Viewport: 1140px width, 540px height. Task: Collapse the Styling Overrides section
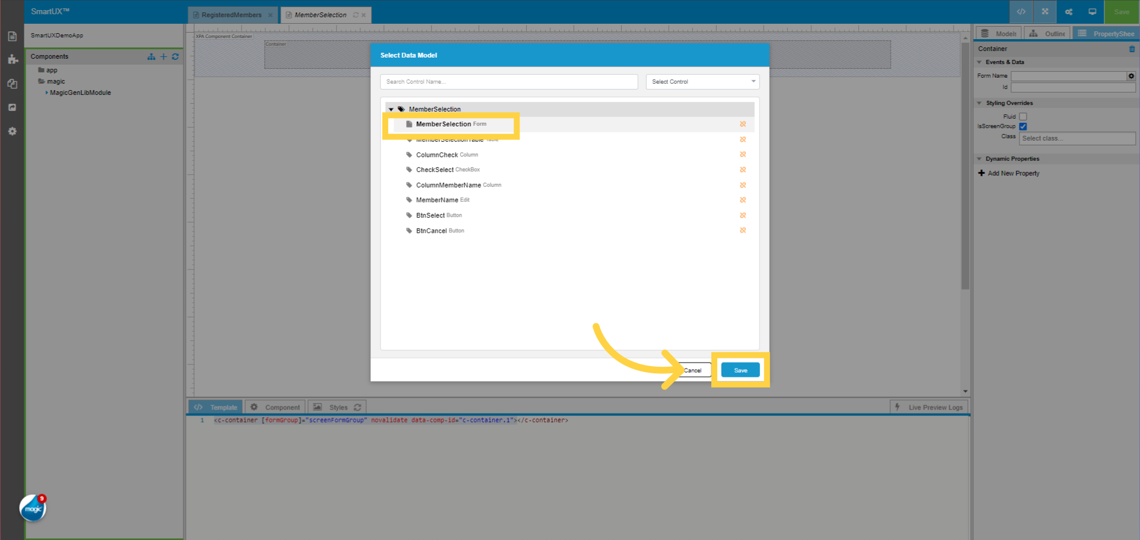980,103
